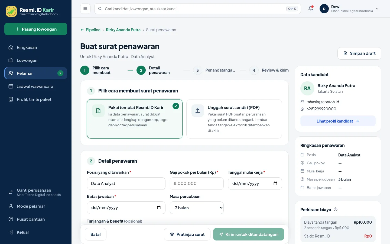The height and width of the screenshot is (244, 390).
Task: Go to step 4 Review & kirim
Action: [x=269, y=70]
